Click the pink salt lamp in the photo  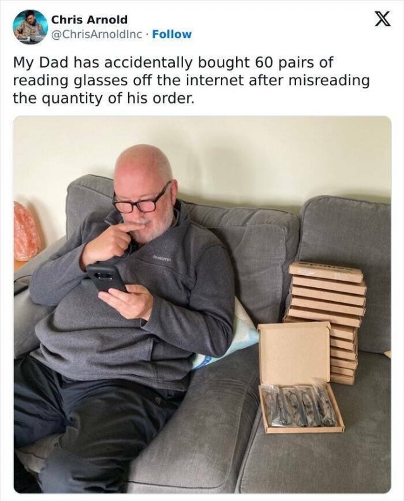26,232
